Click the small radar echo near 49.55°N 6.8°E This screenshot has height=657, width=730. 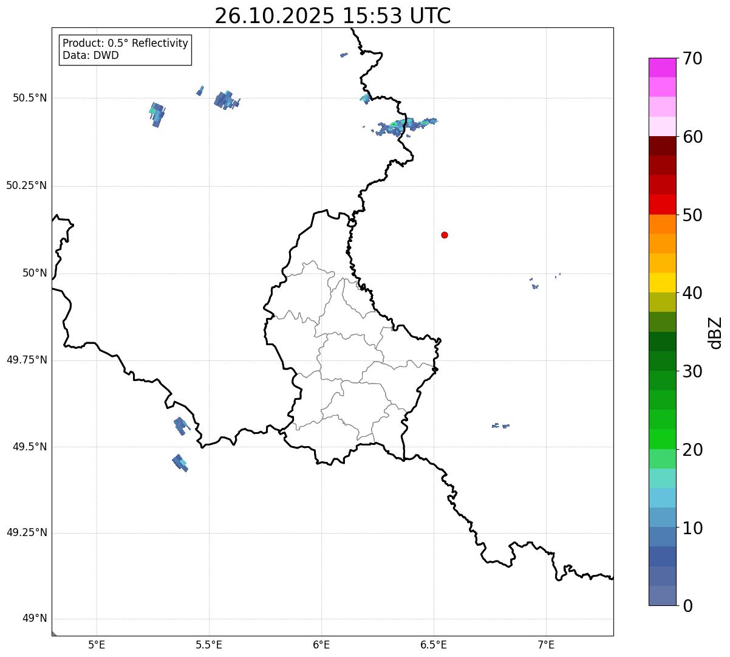(500, 425)
